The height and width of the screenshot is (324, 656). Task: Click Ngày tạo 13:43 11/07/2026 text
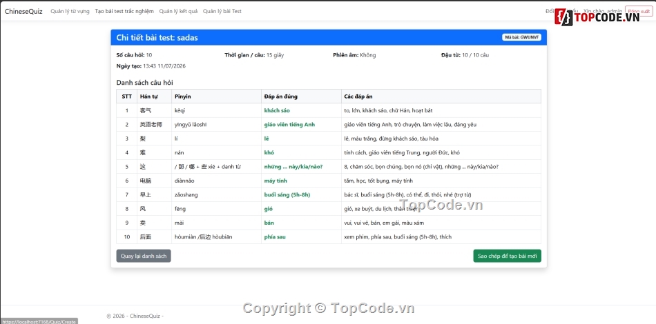click(151, 66)
